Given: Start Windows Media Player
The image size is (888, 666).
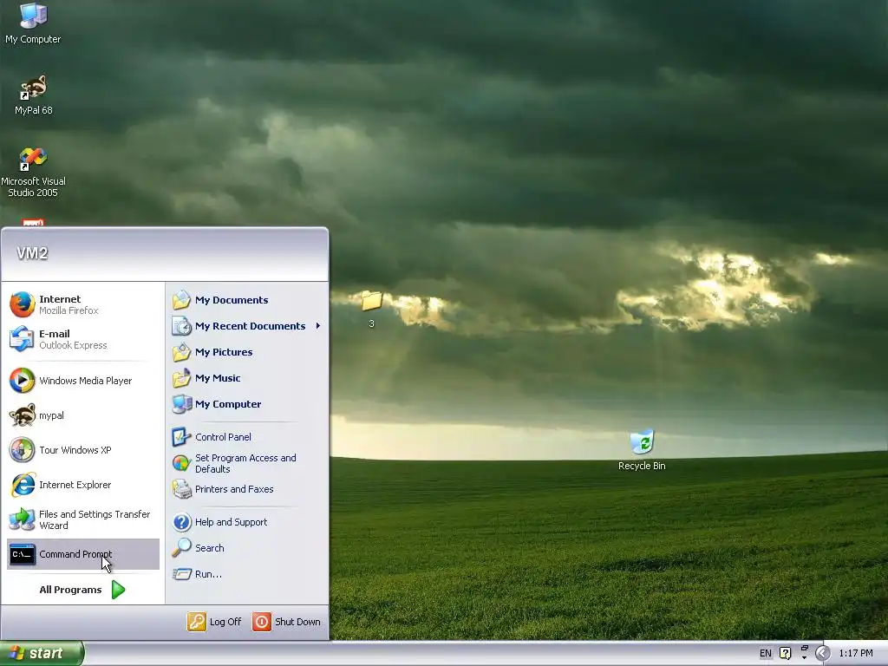Looking at the screenshot, I should (x=82, y=381).
